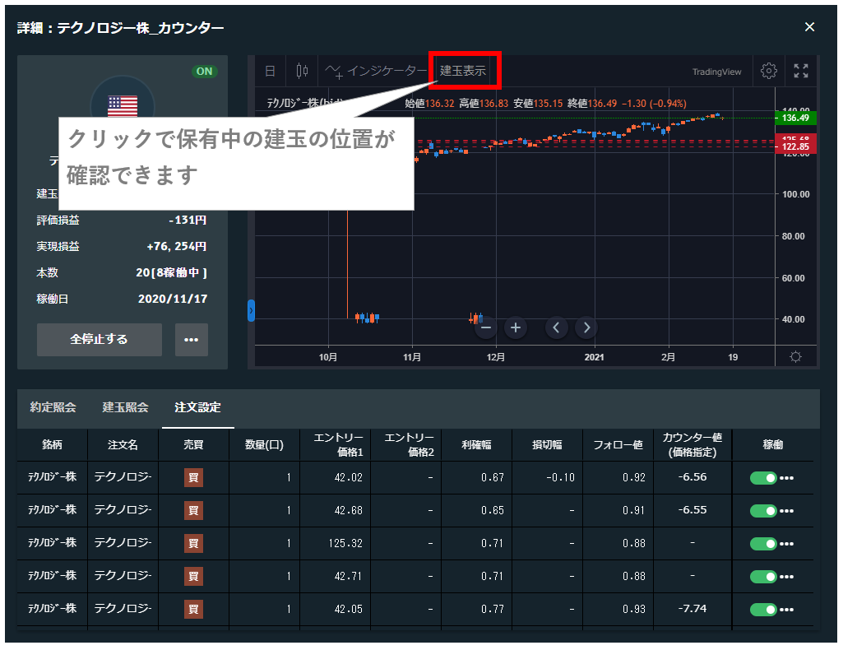Click the カウンター値(価格指定) column header
The height and width of the screenshot is (650, 843).
point(692,444)
